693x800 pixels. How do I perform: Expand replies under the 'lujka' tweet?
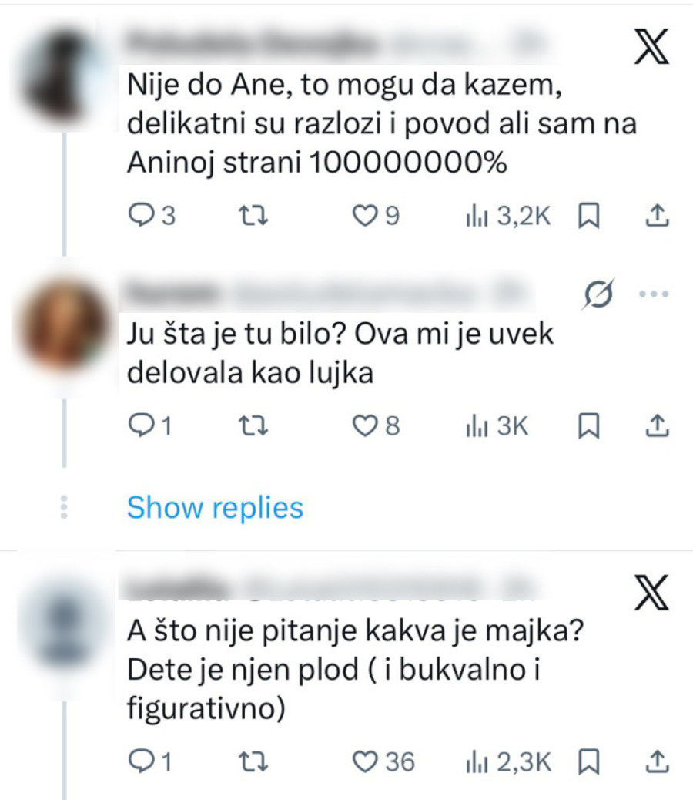(x=214, y=507)
